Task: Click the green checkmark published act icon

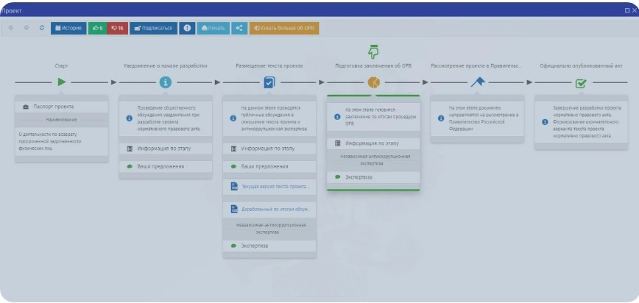Action: [x=581, y=82]
